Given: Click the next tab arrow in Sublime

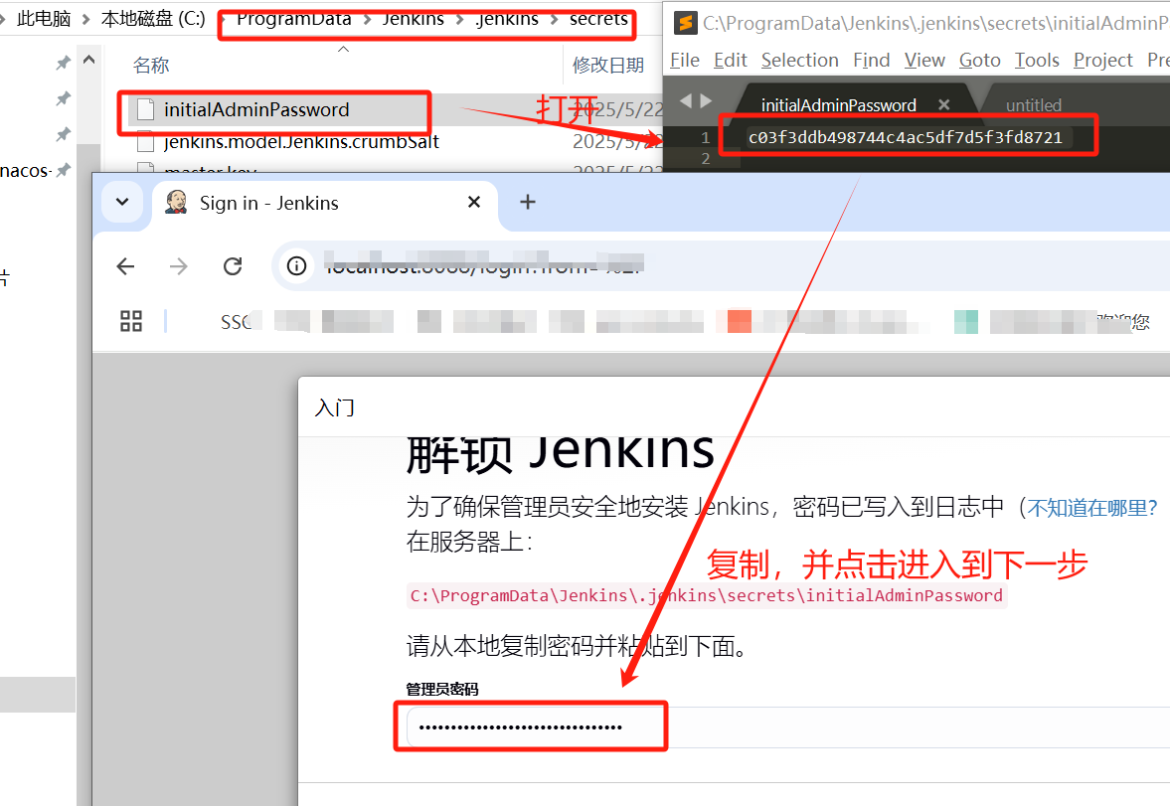Looking at the screenshot, I should [706, 100].
